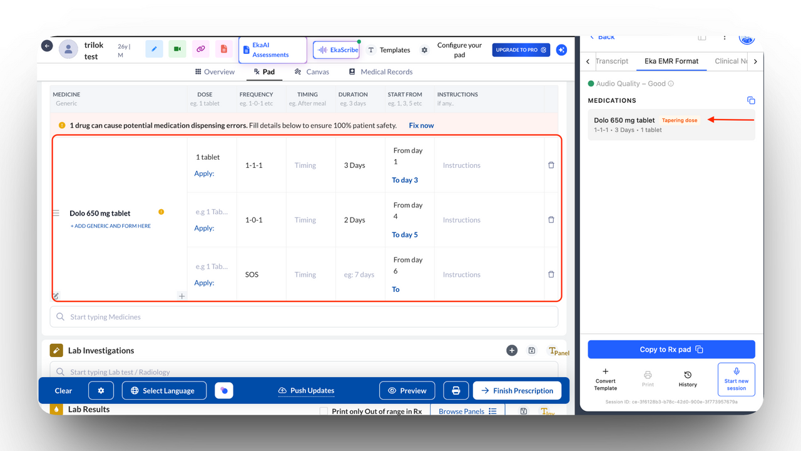Go back using the arrow icon
Screen dimensions: 801x451
coord(47,46)
